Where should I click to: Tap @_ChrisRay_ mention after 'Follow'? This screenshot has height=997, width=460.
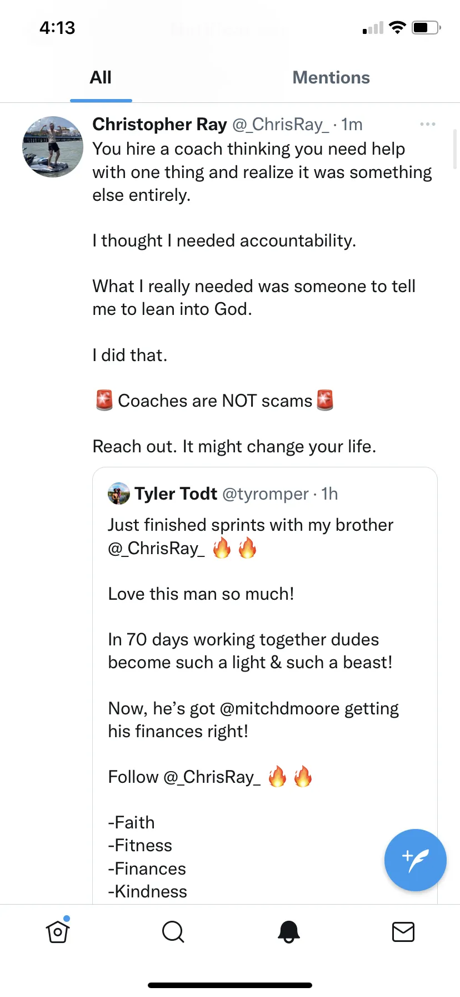[212, 777]
